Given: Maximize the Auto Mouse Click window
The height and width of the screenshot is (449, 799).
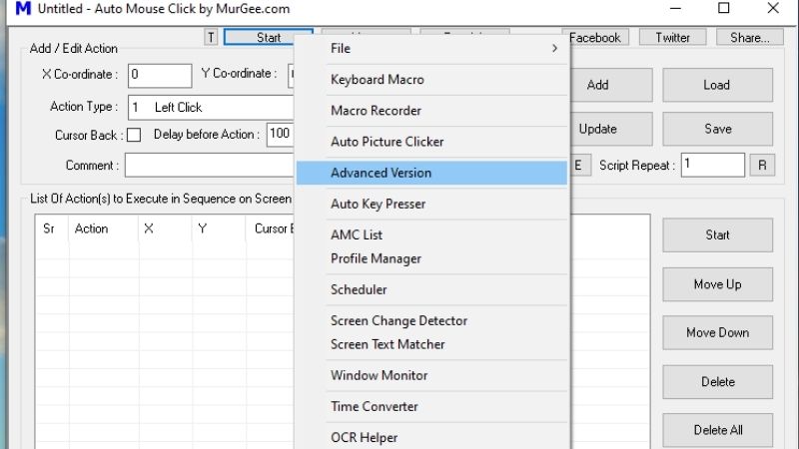Looking at the screenshot, I should pos(723,8).
